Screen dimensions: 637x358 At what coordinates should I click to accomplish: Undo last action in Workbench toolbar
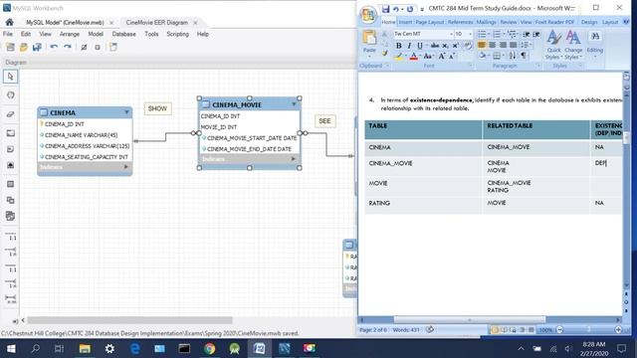54,47
